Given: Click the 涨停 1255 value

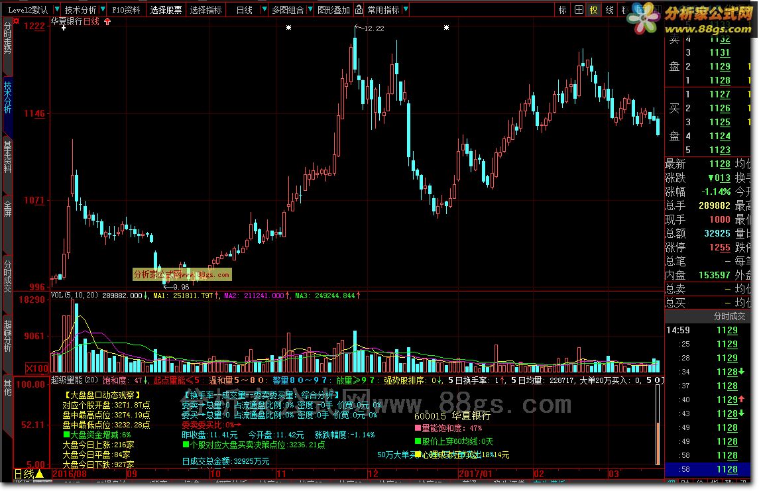Looking at the screenshot, I should coord(719,247).
